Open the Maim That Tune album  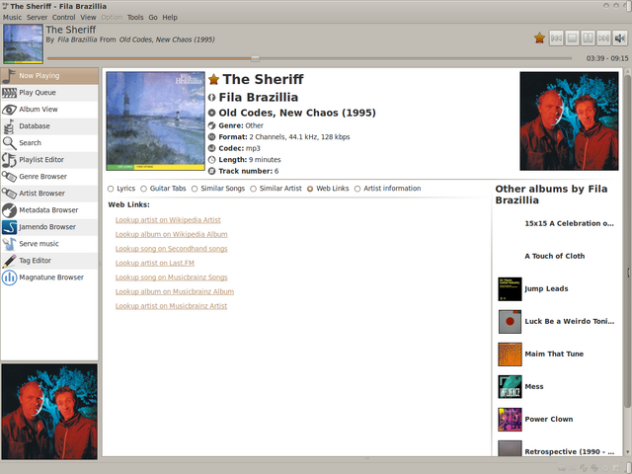click(x=554, y=355)
